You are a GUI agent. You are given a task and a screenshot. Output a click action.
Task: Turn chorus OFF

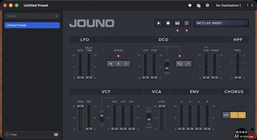coord(226,115)
